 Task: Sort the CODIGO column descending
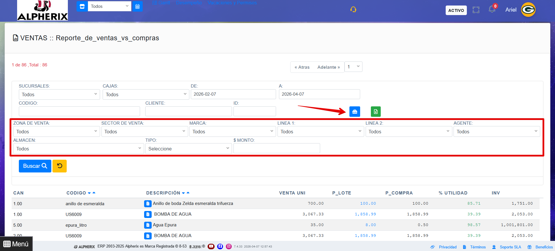[89, 193]
